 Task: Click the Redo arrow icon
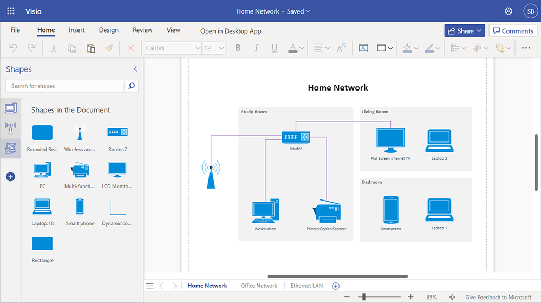(31, 48)
